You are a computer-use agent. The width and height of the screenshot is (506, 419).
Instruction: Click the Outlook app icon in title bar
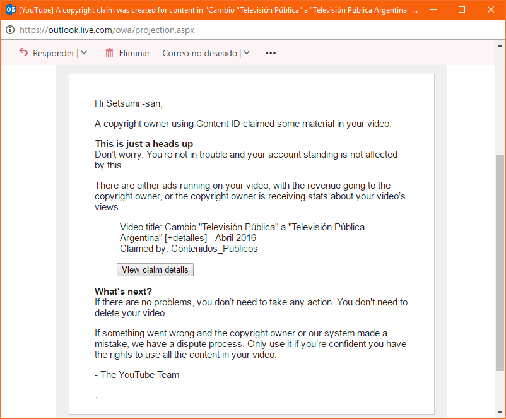point(11,9)
